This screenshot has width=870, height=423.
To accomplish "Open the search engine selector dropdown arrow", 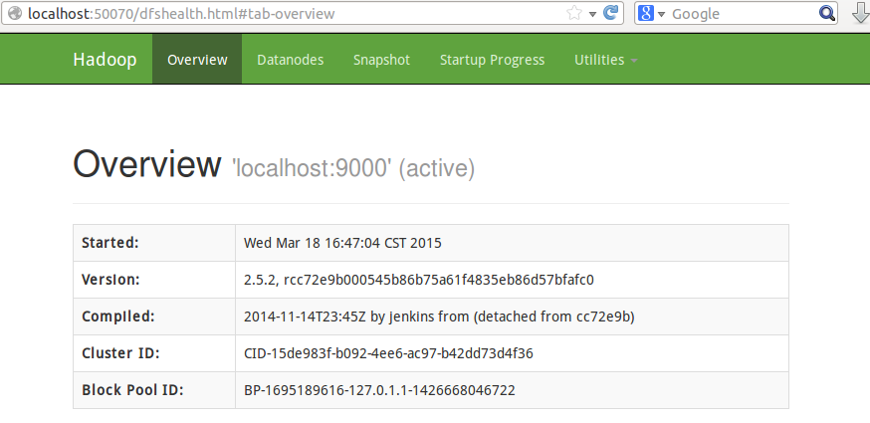I will point(661,14).
